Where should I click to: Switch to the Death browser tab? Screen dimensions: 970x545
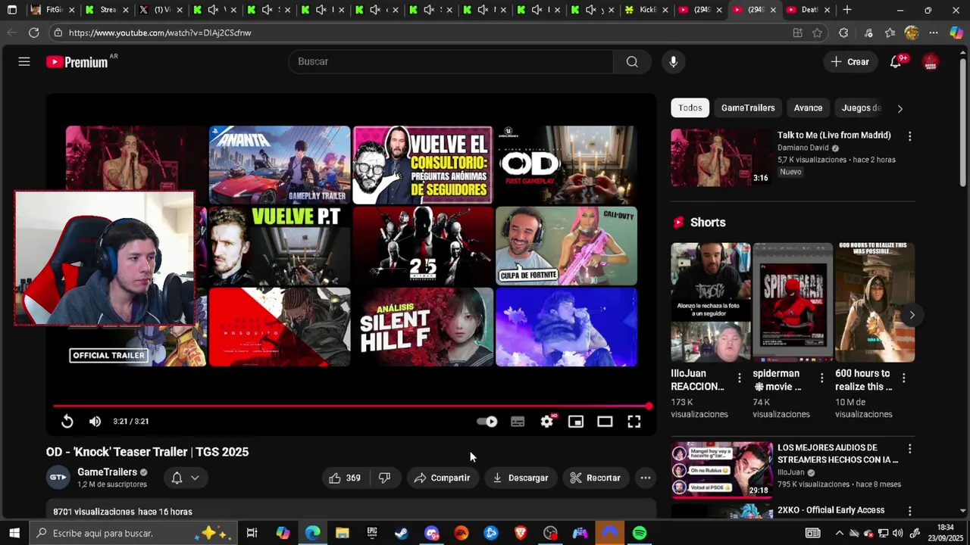tap(809, 10)
